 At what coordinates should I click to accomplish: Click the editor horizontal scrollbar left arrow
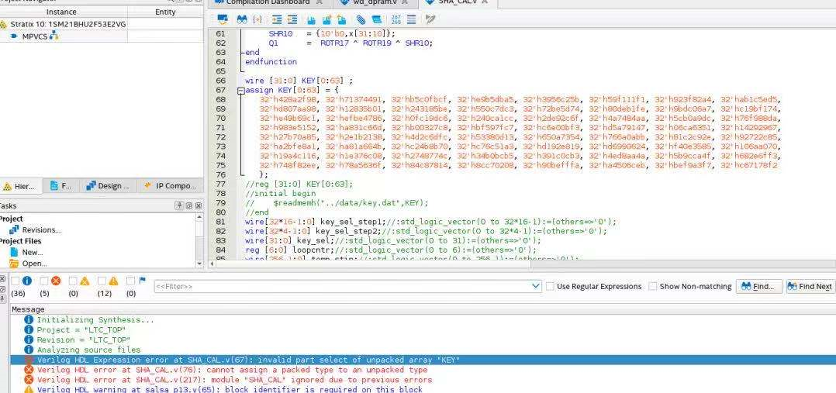pyautogui.click(x=212, y=264)
